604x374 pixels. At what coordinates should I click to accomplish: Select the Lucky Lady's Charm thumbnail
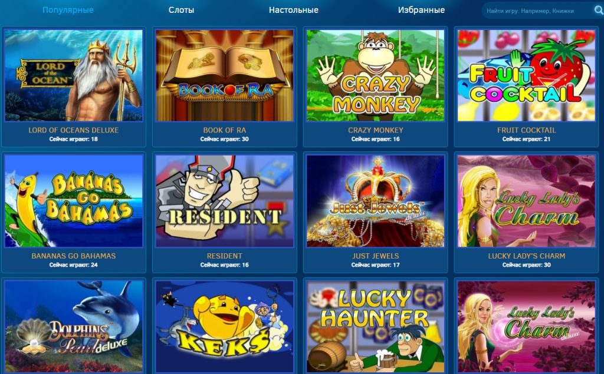click(527, 201)
